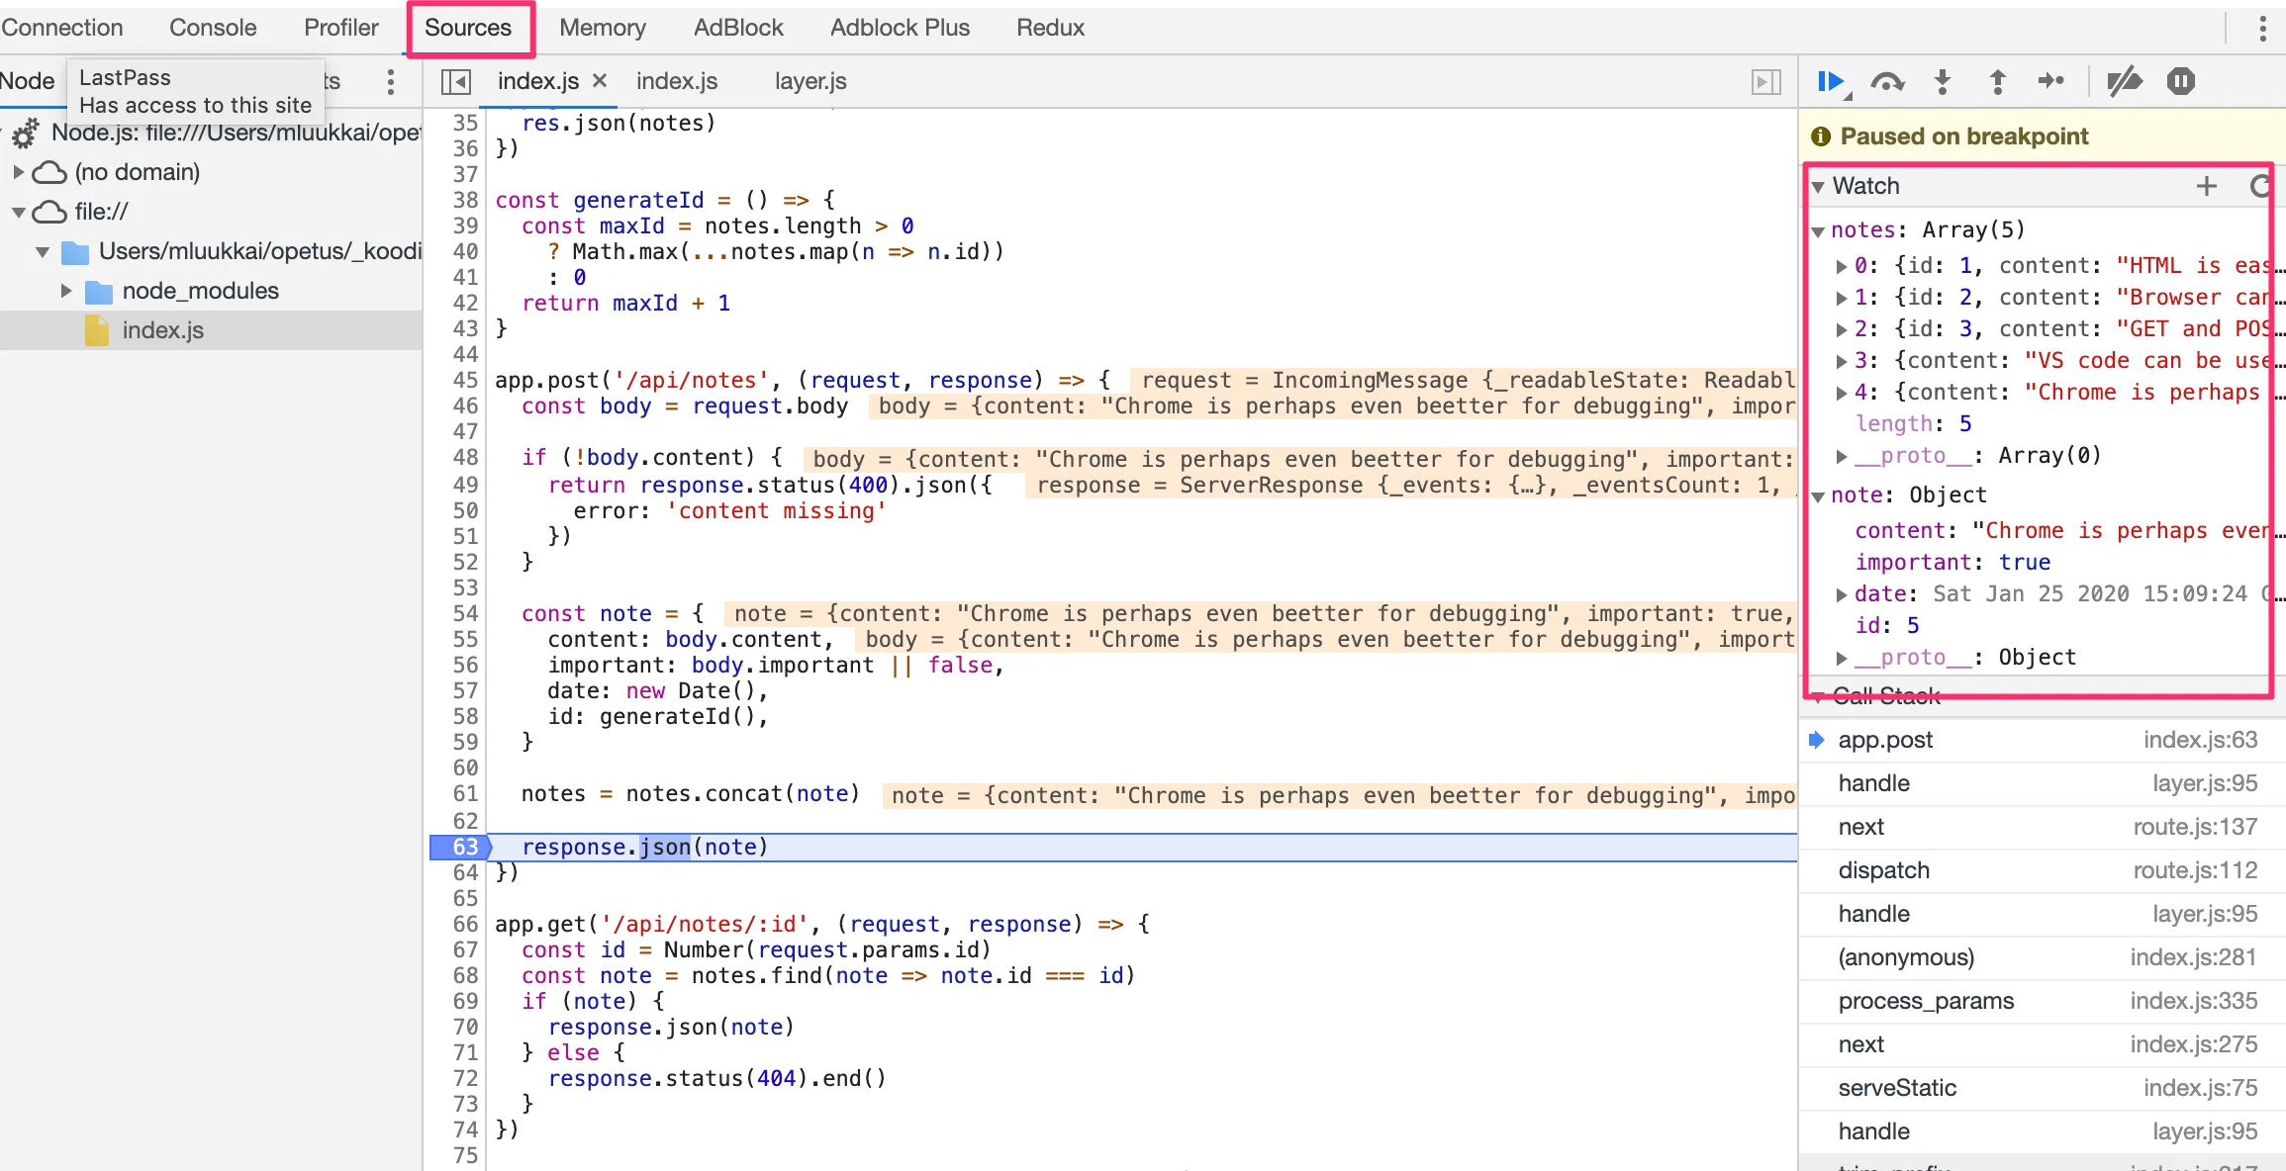Toggle pause on exceptions
2286x1171 pixels.
[2181, 82]
